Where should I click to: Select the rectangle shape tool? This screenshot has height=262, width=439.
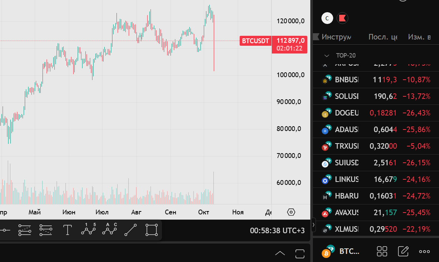pos(152,230)
